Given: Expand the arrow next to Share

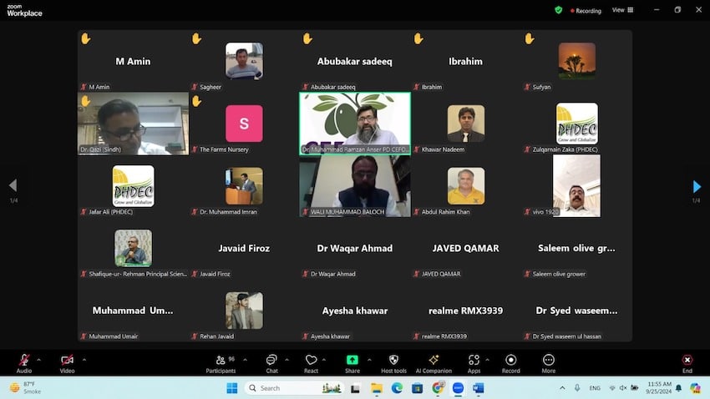Looking at the screenshot, I should (368, 360).
